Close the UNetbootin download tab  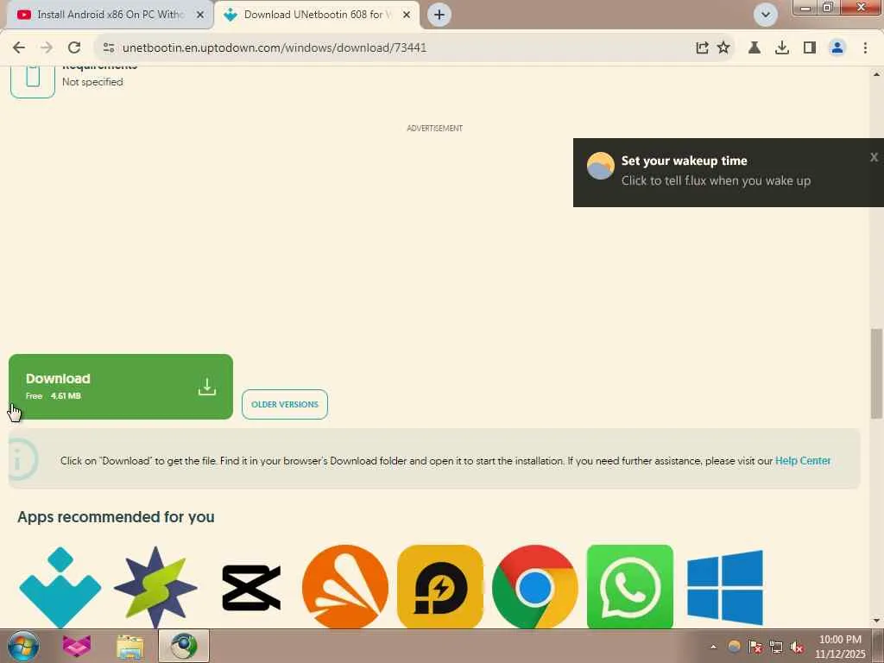click(407, 15)
